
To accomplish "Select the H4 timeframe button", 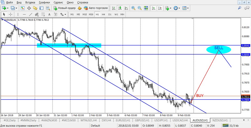I will 103,14.
